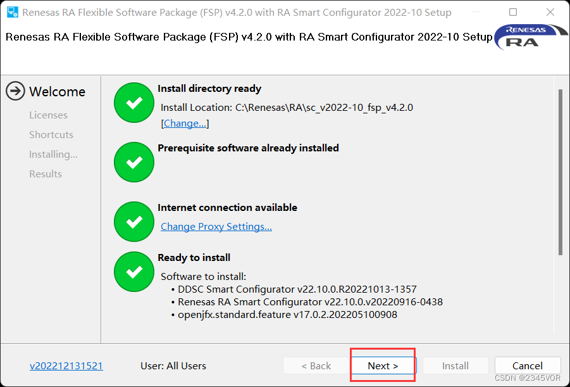The height and width of the screenshot is (387, 570).
Task: Click the Ready to install status checkmark
Action: [133, 269]
